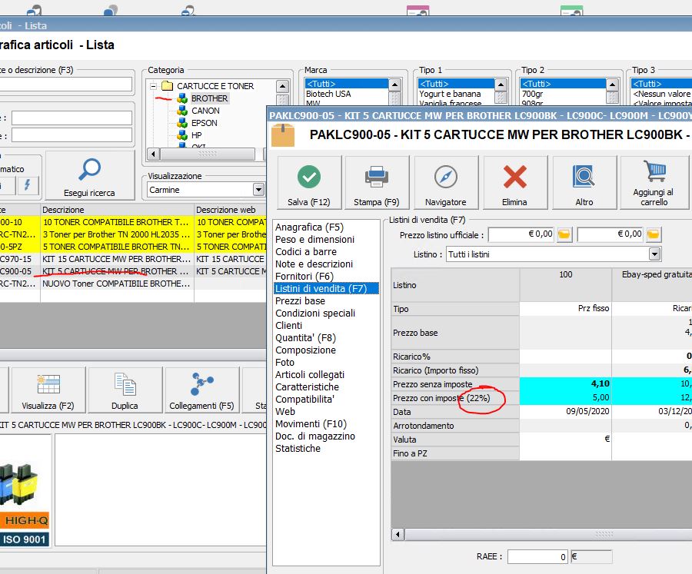Select the CANON category in tree
The height and width of the screenshot is (574, 692).
click(205, 111)
